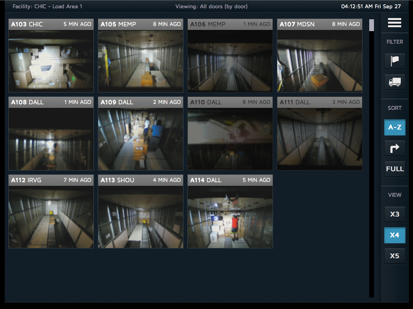Click '8 MIN AGO' on door A107
The height and width of the screenshot is (309, 413).
pos(346,24)
